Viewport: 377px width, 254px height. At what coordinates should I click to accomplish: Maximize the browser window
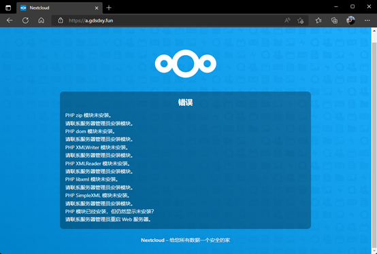tap(353, 7)
